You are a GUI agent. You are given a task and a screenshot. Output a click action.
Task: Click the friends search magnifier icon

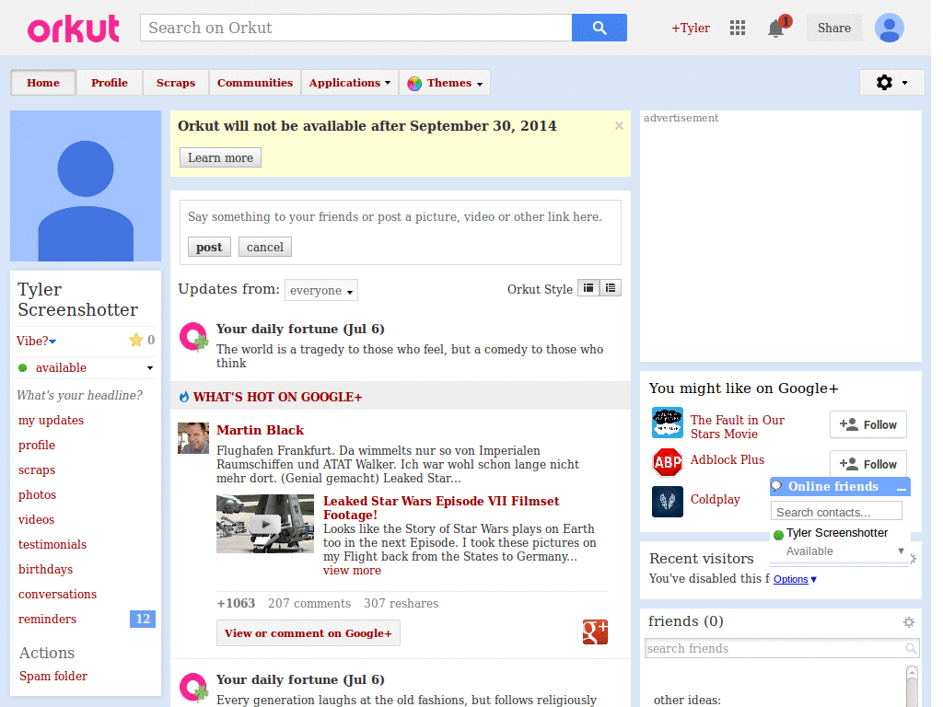[911, 648]
